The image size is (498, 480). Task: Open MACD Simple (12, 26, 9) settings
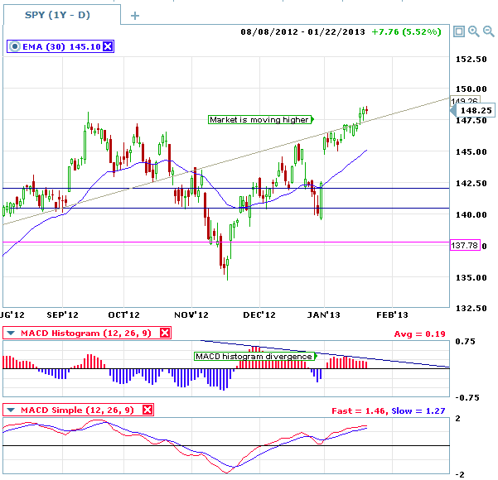tap(77, 410)
